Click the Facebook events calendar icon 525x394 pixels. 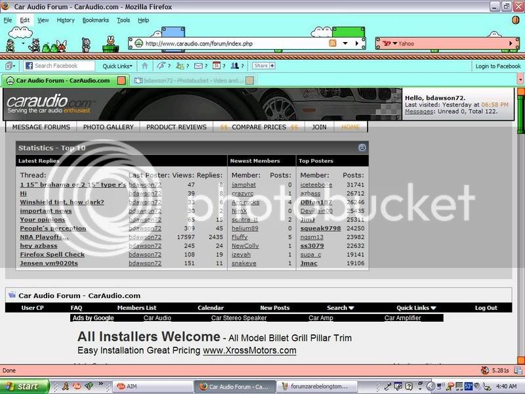(217, 66)
